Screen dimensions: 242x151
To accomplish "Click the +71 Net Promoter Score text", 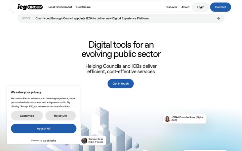I will [x=187, y=119].
